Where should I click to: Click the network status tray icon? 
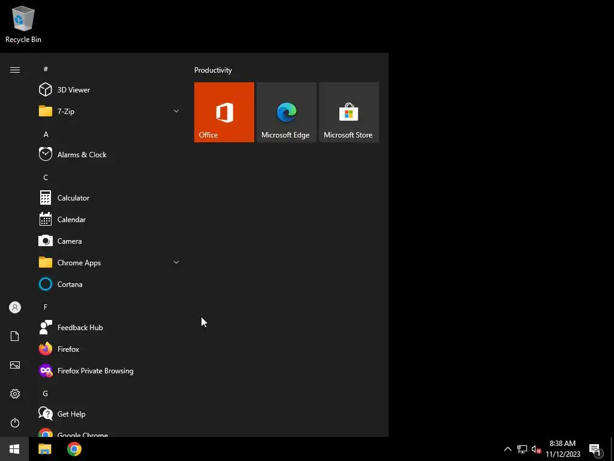coord(522,449)
